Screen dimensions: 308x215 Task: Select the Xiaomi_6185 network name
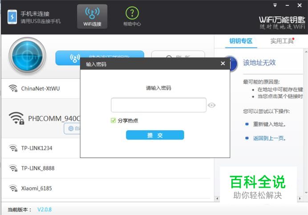36,188
